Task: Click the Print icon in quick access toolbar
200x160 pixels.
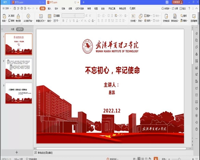Action: pos(22,8)
